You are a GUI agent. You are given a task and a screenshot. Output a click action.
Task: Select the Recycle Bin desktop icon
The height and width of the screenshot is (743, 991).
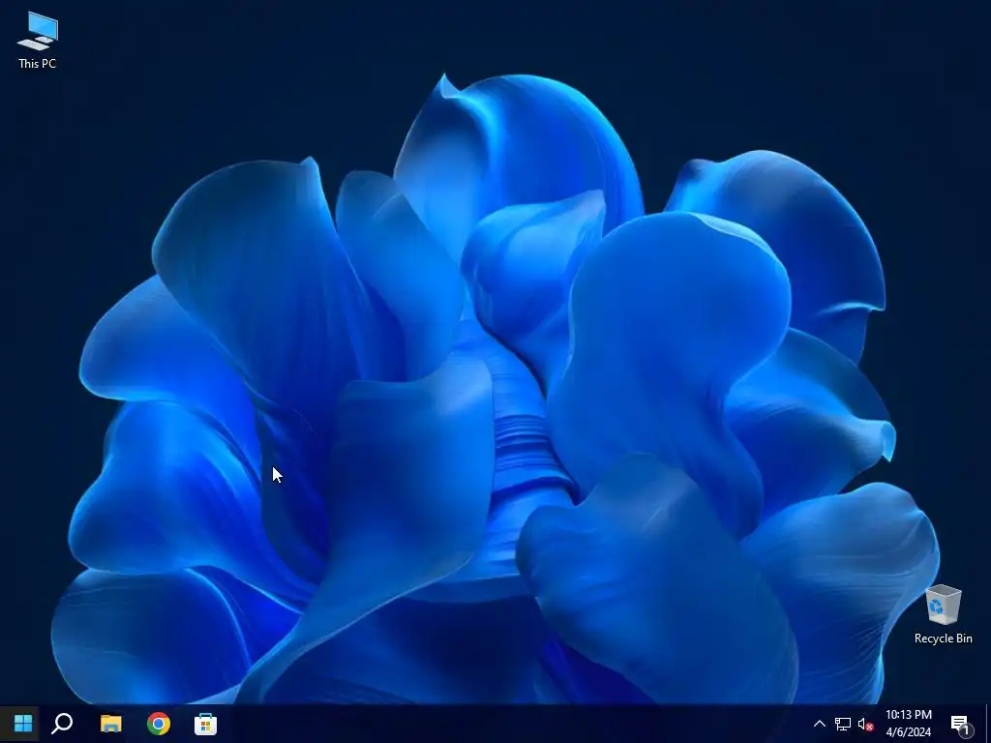tap(943, 614)
